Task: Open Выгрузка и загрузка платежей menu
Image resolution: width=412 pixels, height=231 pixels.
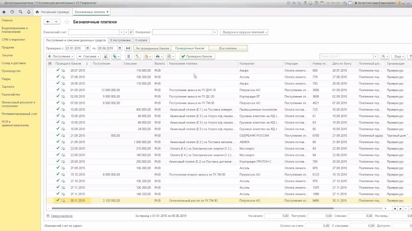Action: pyautogui.click(x=244, y=32)
